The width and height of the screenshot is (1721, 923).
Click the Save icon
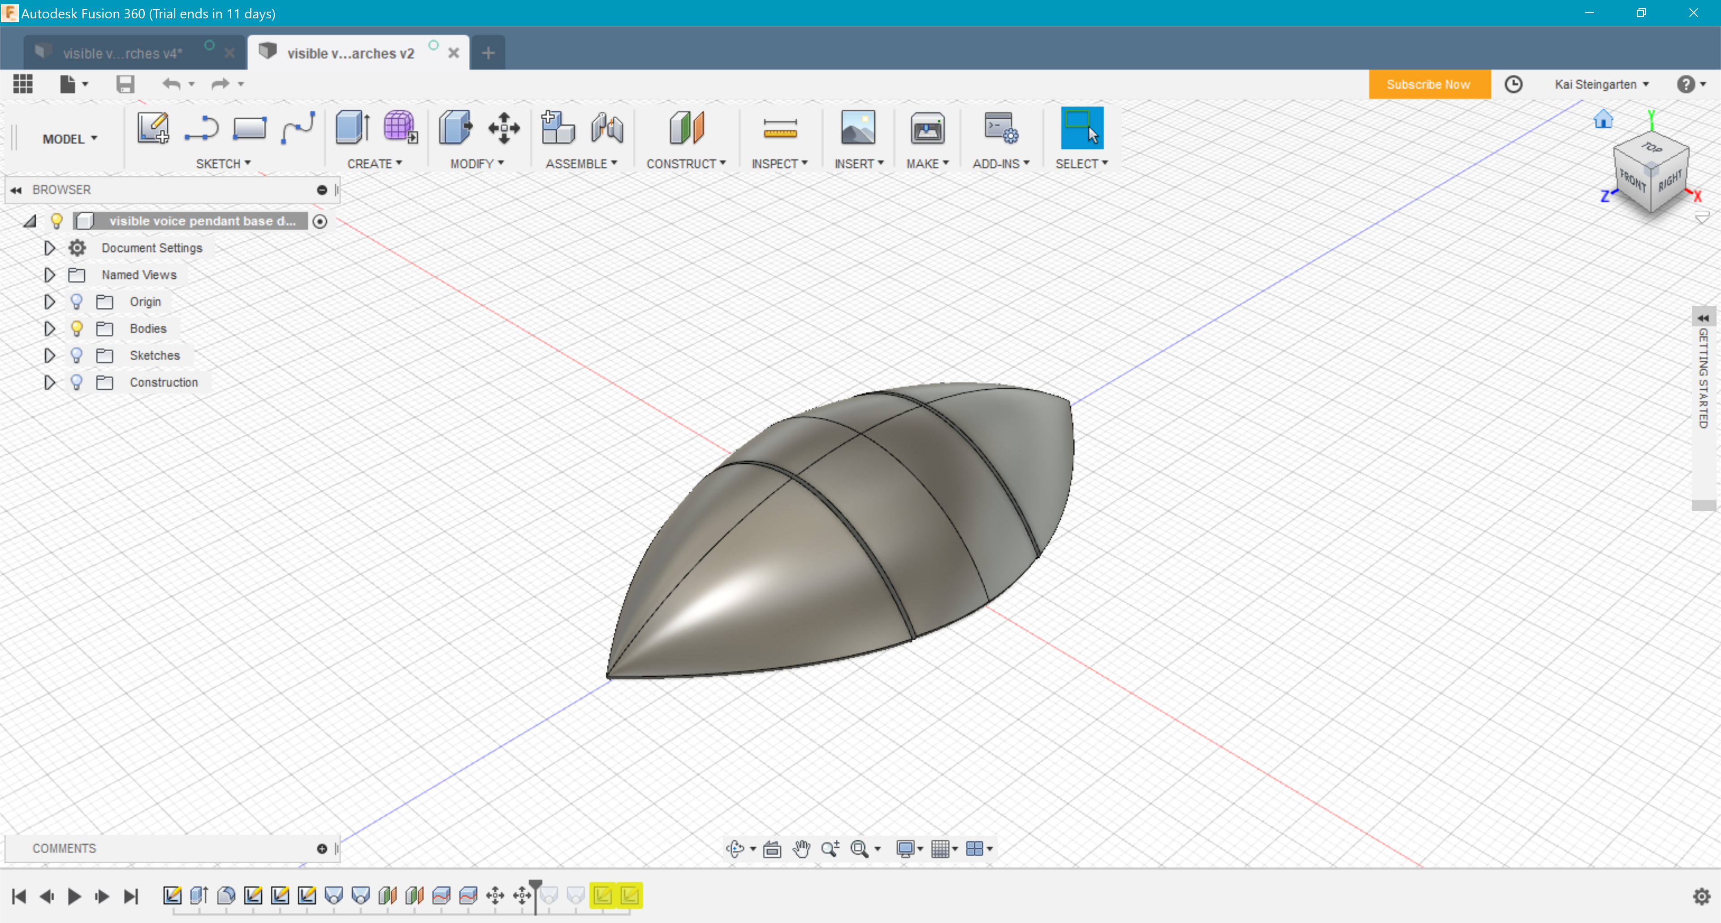(125, 83)
